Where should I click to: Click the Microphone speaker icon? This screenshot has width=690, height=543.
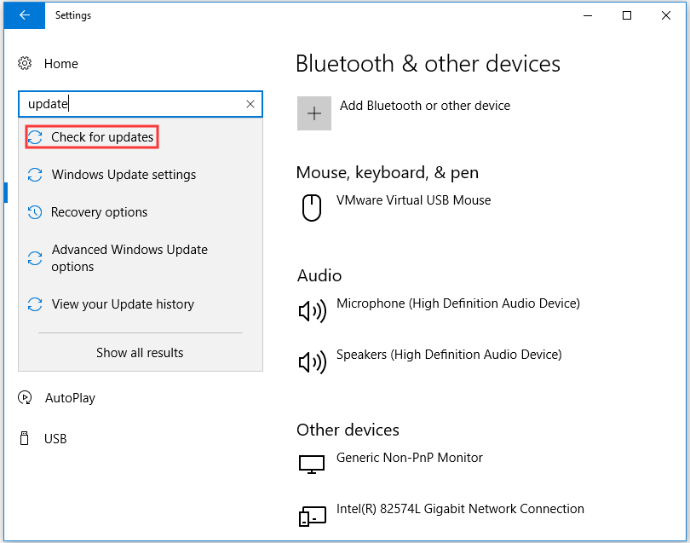(313, 311)
